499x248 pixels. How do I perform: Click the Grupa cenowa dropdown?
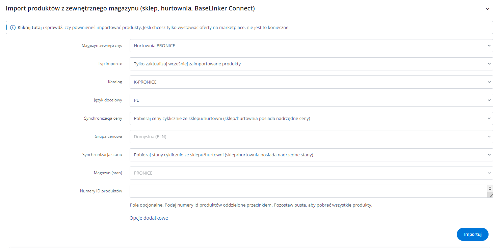pos(311,137)
